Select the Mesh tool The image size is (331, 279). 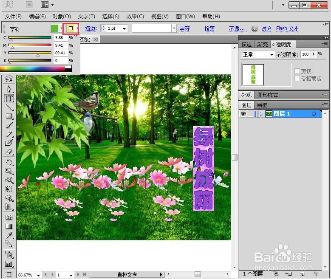(9, 217)
